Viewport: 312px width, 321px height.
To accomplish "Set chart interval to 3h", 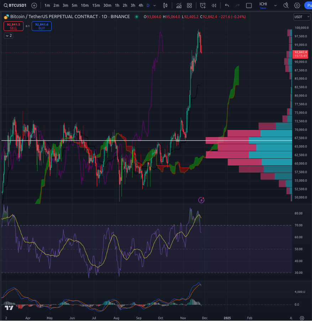I will [x=133, y=6].
